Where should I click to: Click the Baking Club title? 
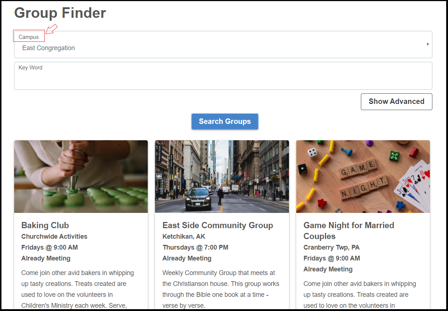click(x=45, y=225)
